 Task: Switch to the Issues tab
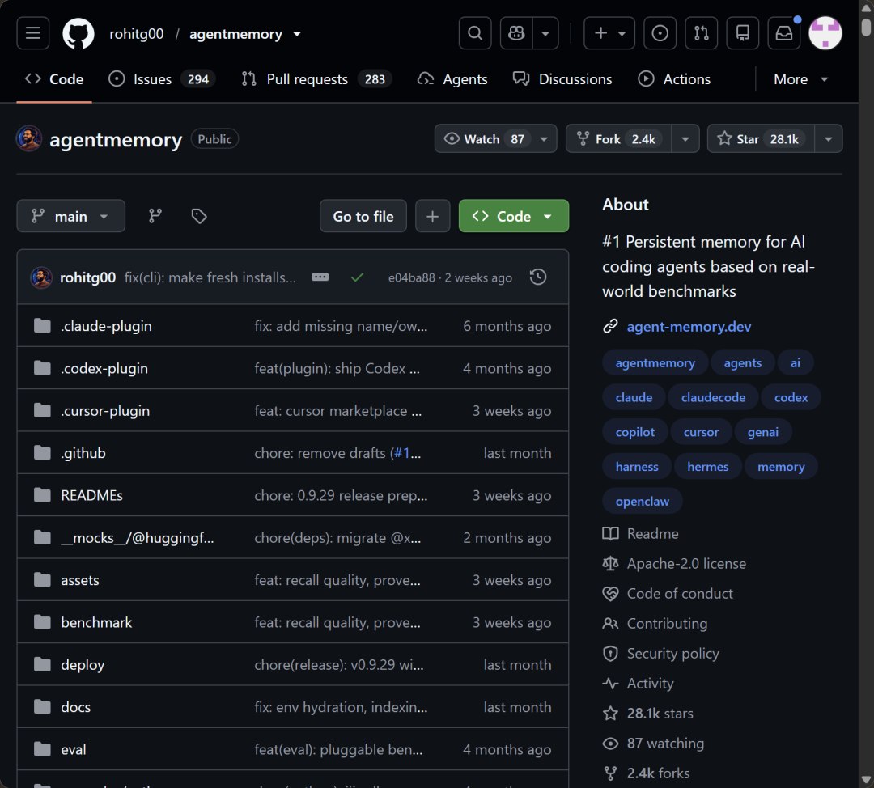pyautogui.click(x=162, y=79)
